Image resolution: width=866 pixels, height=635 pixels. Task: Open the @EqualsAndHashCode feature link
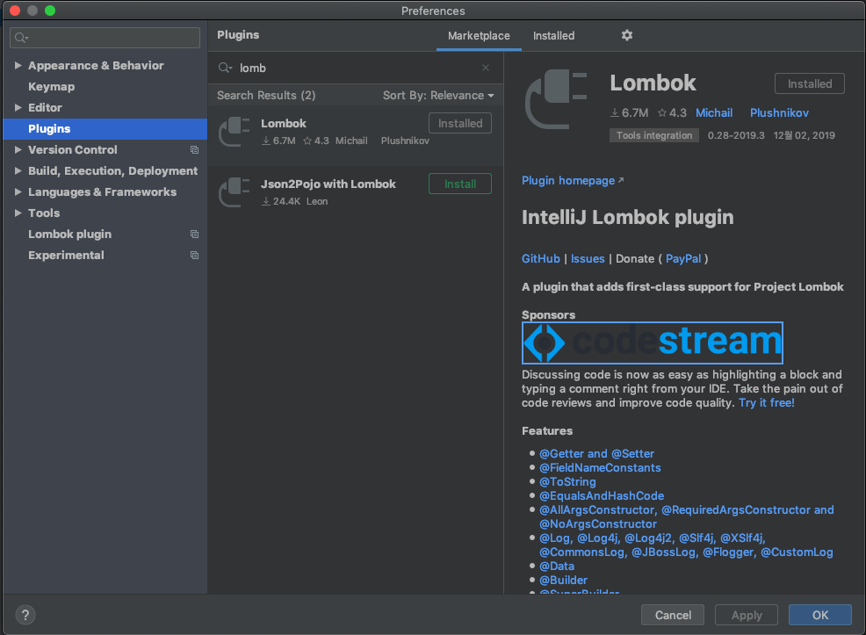[602, 496]
